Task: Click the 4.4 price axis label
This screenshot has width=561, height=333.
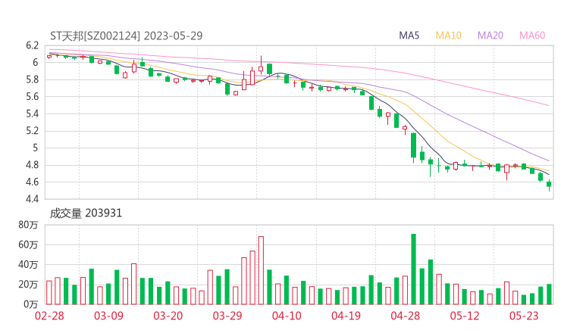Action: coord(32,198)
